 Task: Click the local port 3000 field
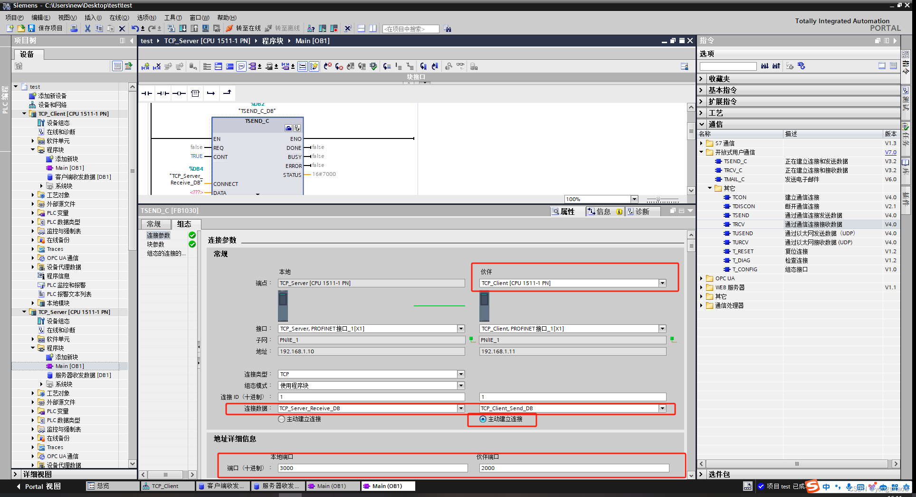coord(372,468)
